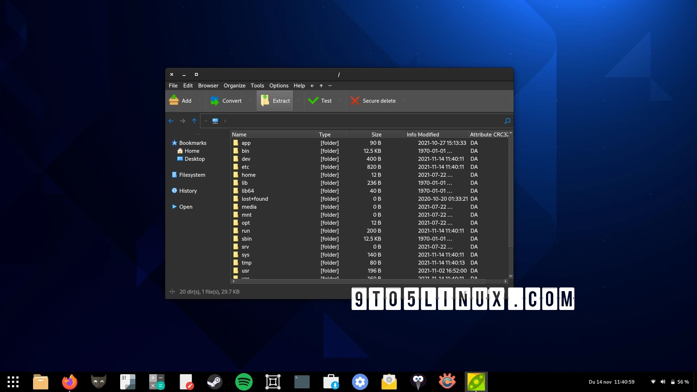Click the up-one-level arrow icon

pos(195,121)
